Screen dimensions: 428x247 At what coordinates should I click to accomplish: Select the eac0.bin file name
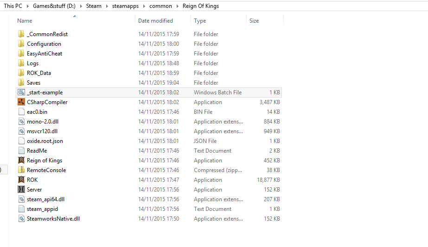click(x=37, y=112)
